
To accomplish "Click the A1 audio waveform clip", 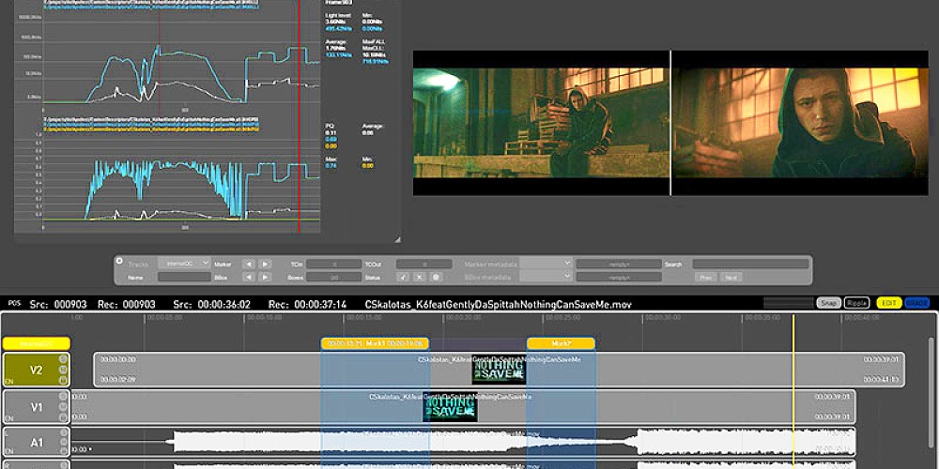I will tap(463, 442).
